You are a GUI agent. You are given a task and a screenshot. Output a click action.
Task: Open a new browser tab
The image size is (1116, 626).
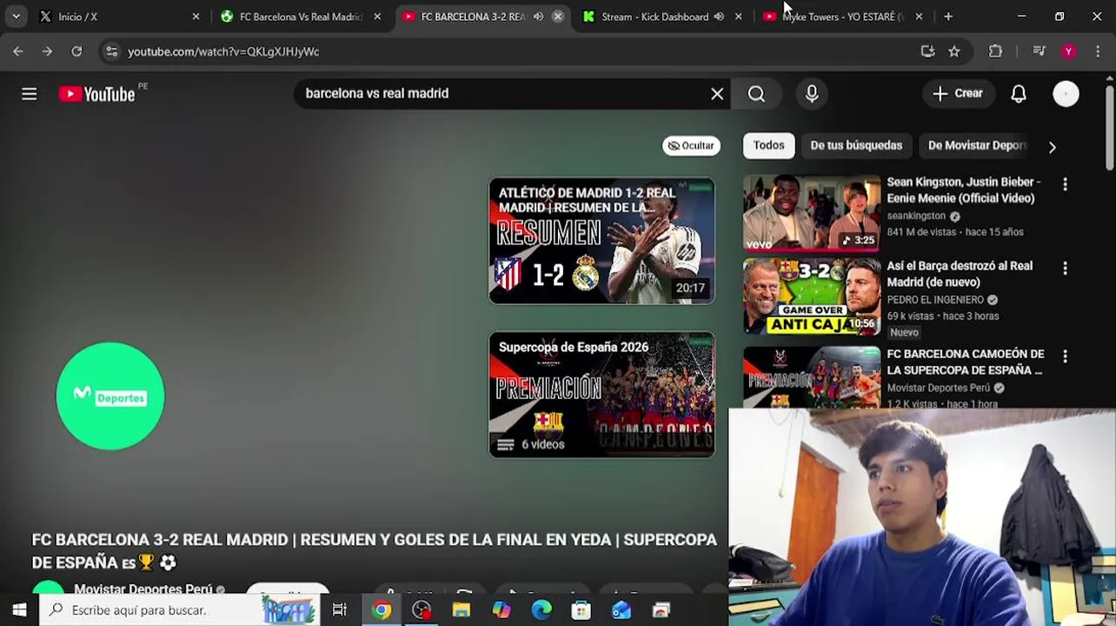pos(948,17)
